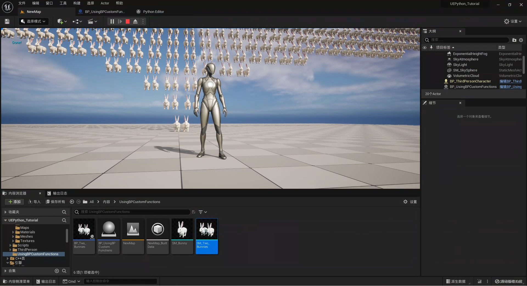Click the 保存所有 save all button
This screenshot has height=286, width=527.
click(x=55, y=202)
